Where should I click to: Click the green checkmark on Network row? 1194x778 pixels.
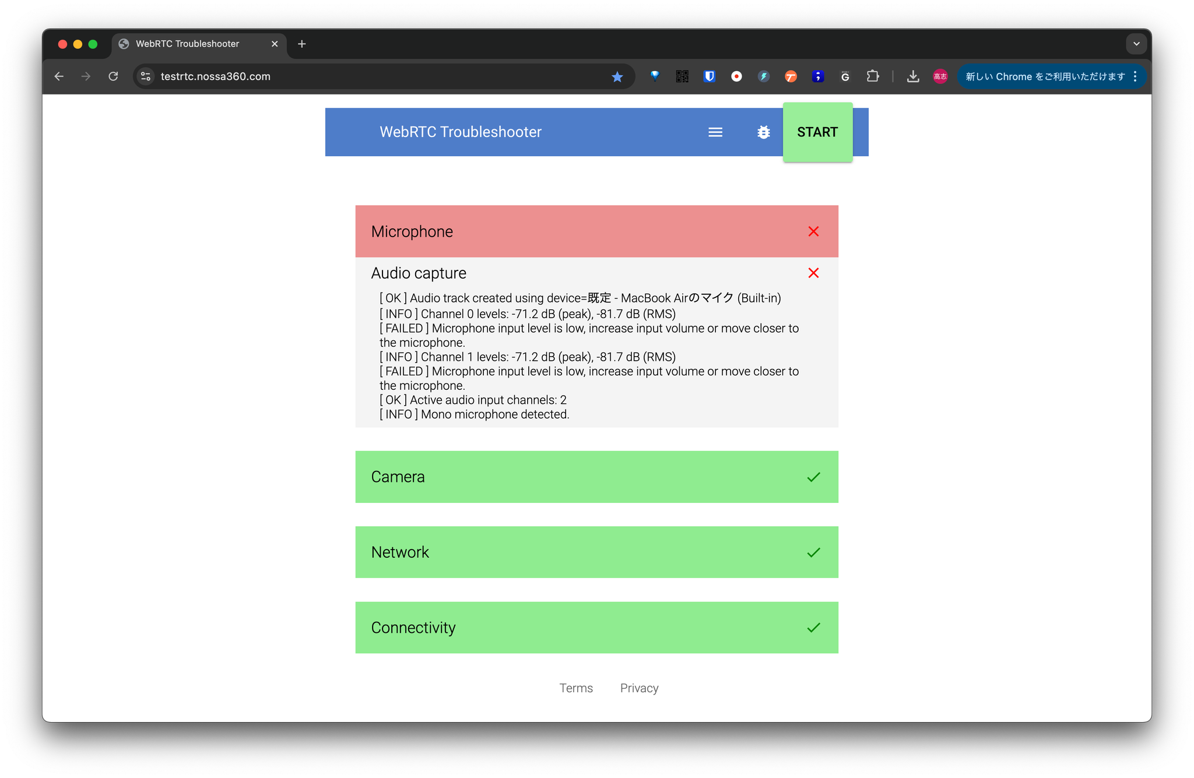coord(813,552)
